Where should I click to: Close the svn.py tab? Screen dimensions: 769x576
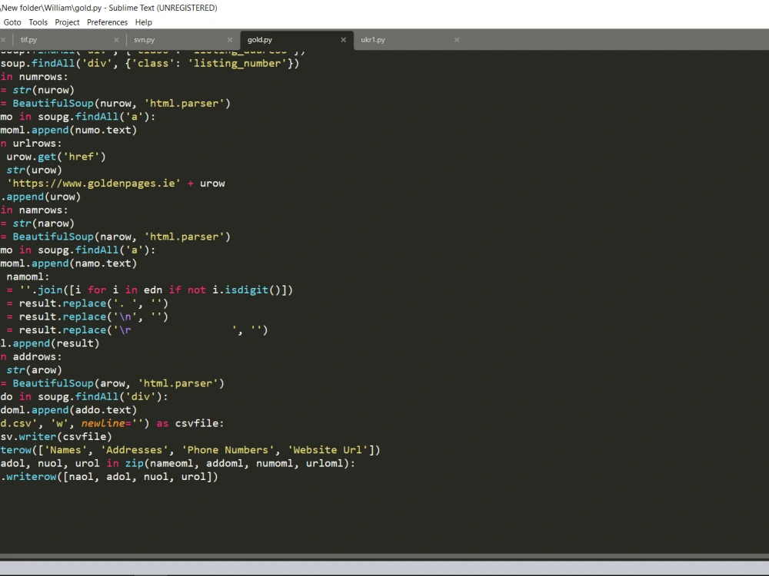[229, 40]
